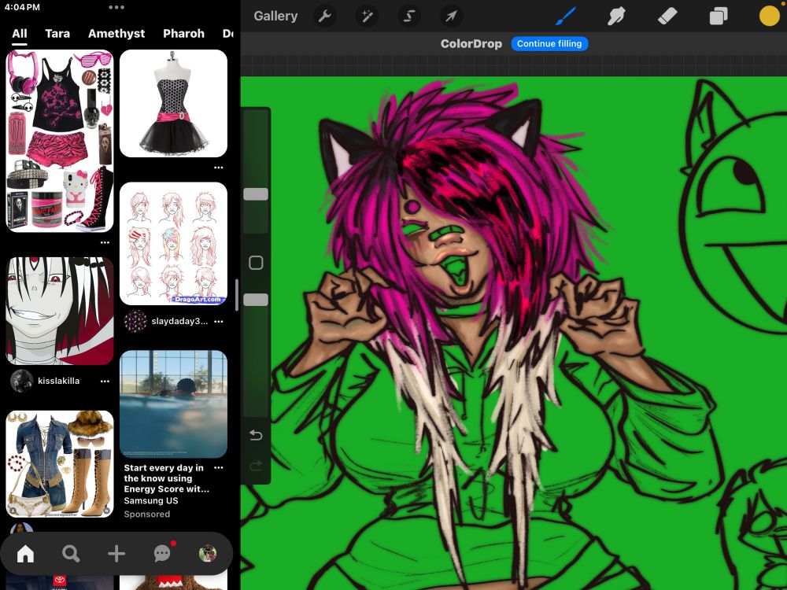
Task: Open the pink emo outfit collage pin
Action: coord(60,141)
